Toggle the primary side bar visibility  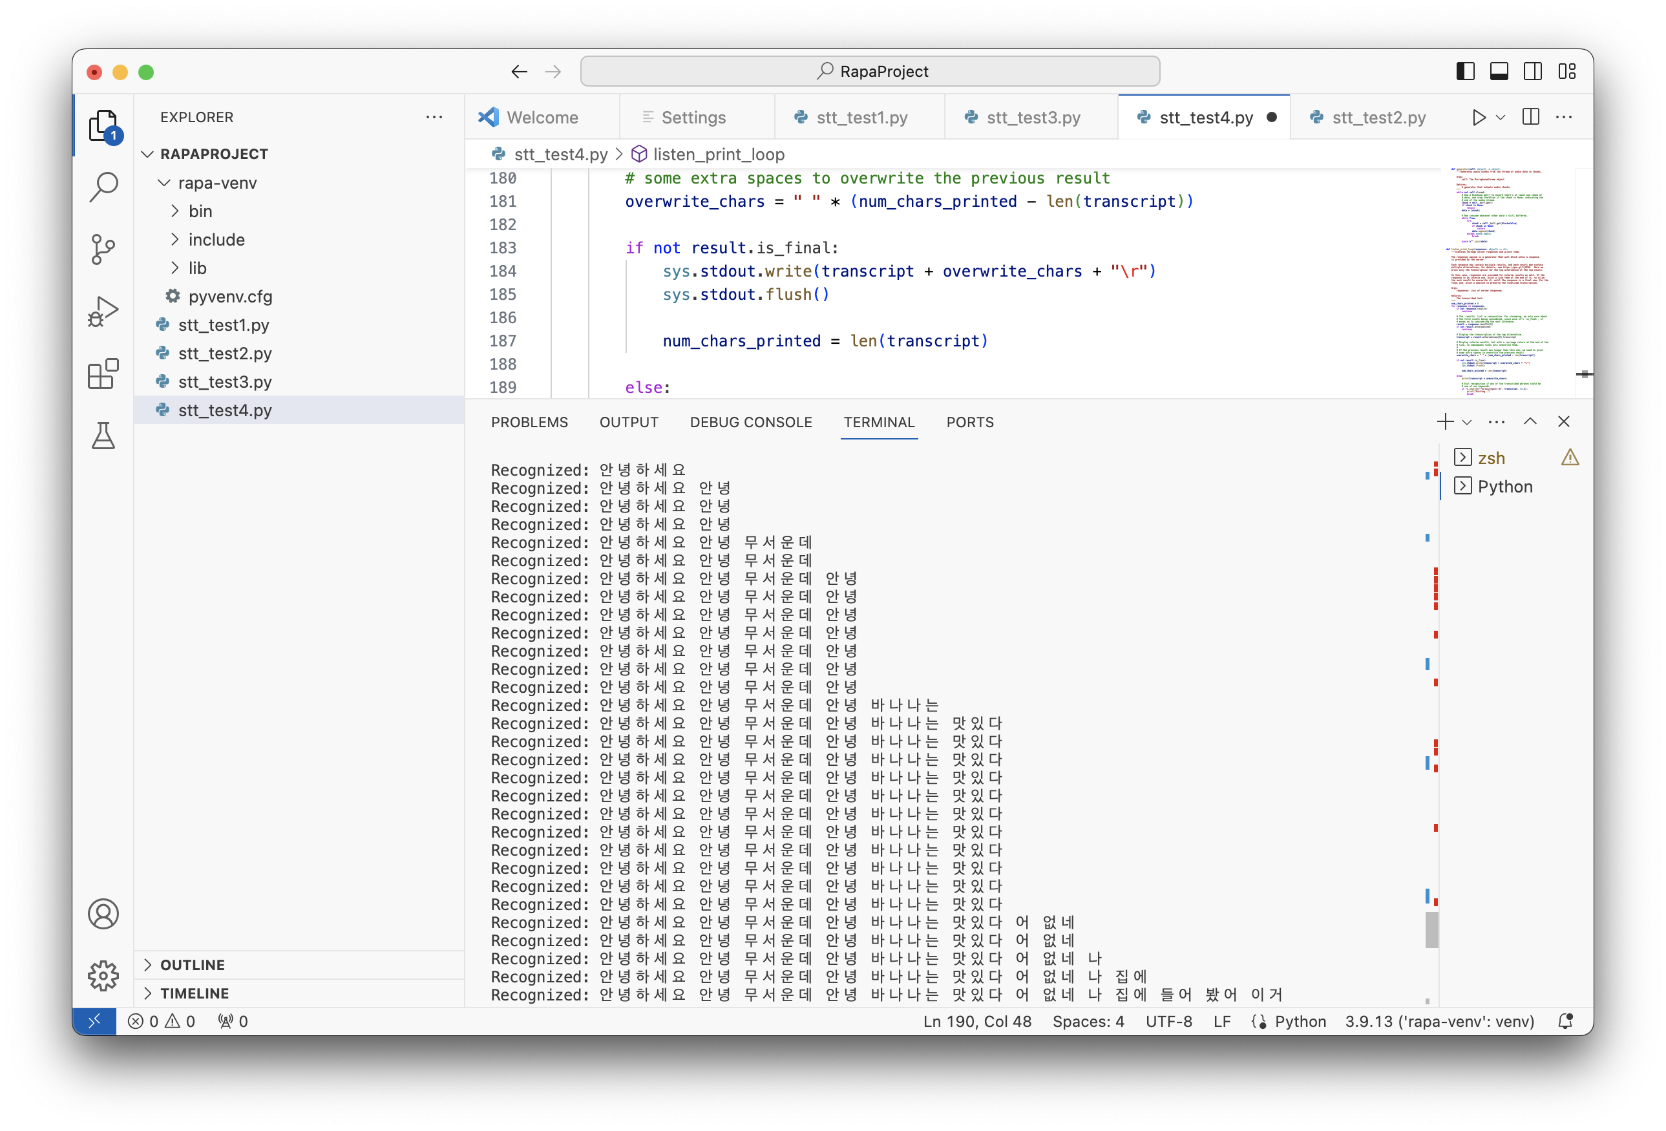pyautogui.click(x=1465, y=71)
